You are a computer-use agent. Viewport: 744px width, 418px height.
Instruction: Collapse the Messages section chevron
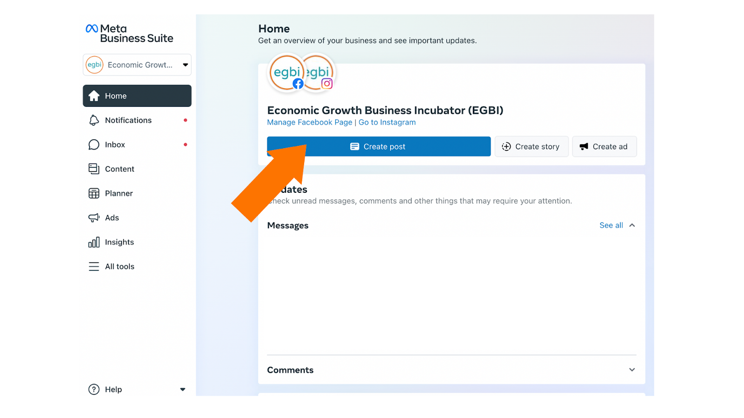click(x=632, y=225)
